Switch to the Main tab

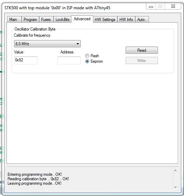(x=14, y=20)
